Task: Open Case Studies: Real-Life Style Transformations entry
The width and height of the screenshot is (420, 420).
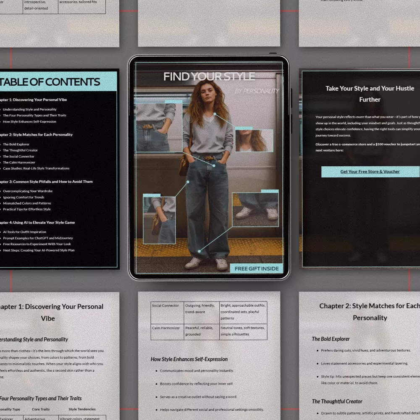Action: (36, 168)
